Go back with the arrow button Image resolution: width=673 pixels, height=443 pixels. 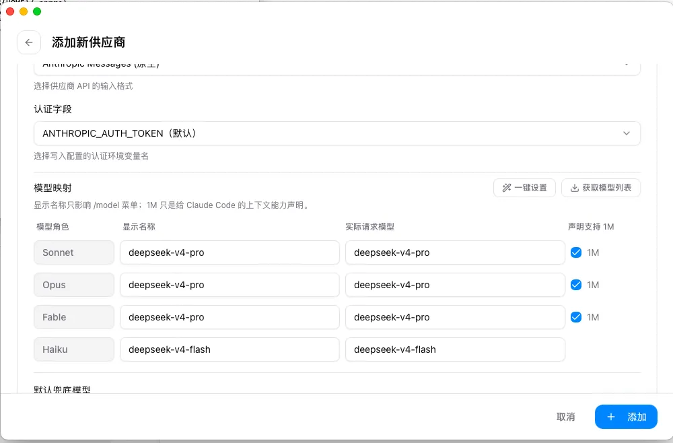coord(29,42)
